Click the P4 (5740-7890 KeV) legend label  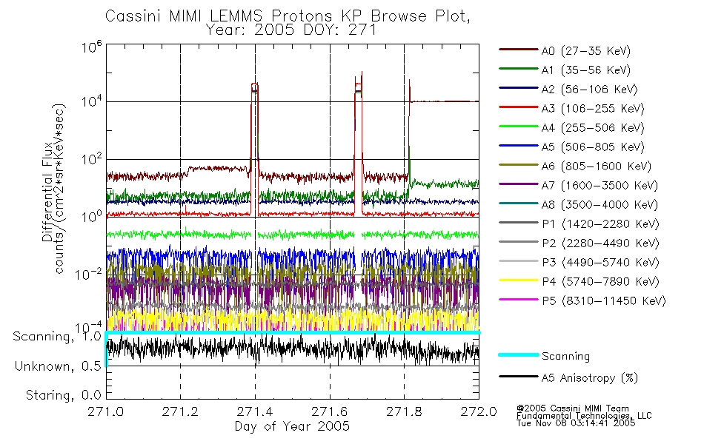pos(600,282)
